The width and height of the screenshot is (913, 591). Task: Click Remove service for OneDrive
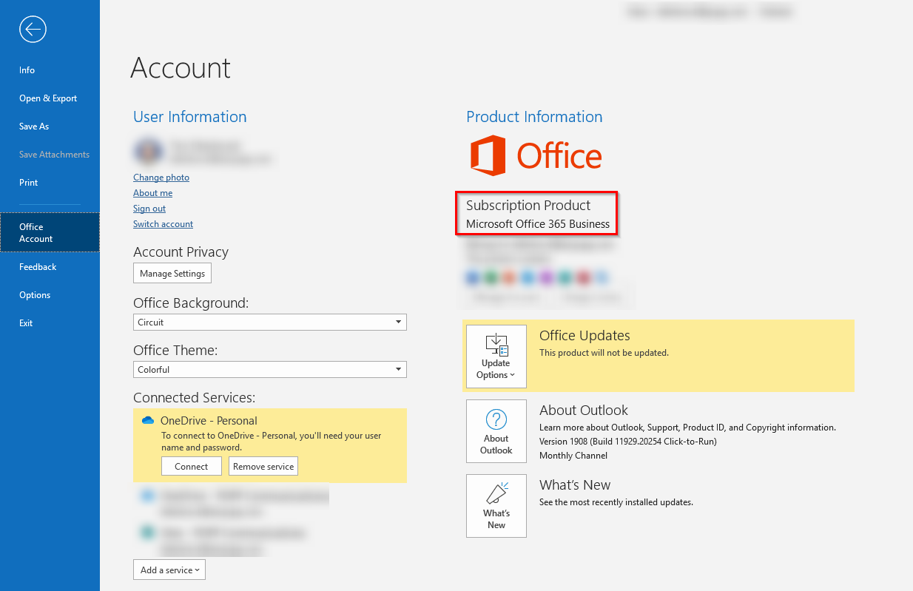pyautogui.click(x=263, y=466)
